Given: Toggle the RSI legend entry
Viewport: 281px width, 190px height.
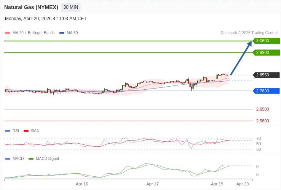Looking at the screenshot, I should click(x=12, y=131).
